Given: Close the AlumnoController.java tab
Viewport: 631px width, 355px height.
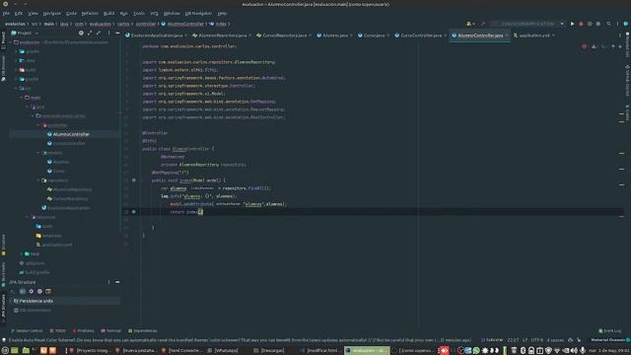Looking at the screenshot, I should (x=507, y=35).
